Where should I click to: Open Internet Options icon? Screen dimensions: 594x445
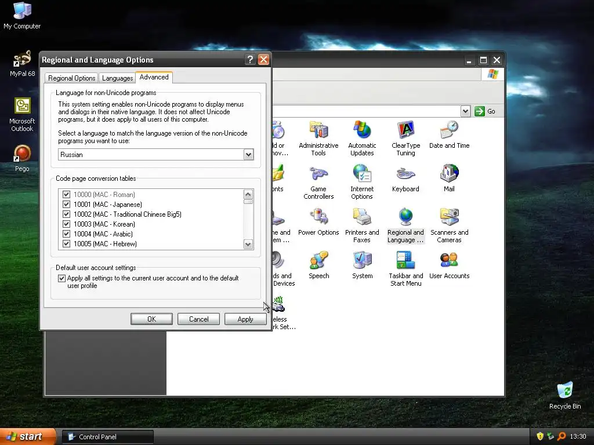[x=362, y=182]
